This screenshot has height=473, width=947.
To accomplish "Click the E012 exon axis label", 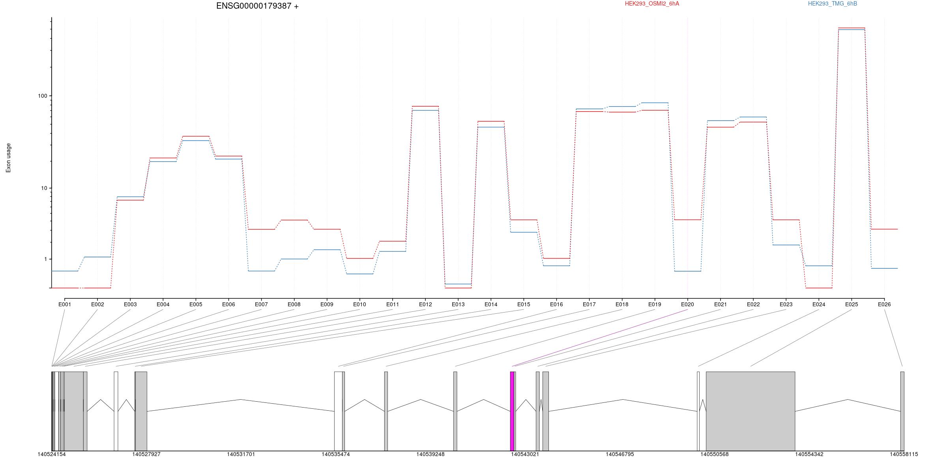I will tap(425, 304).
